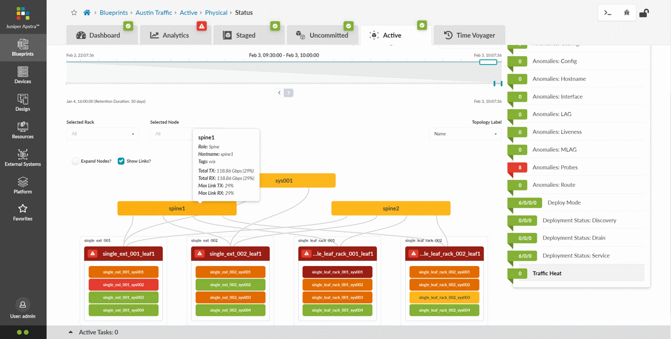Click the Austin Traffic breadcrumb link

154,13
